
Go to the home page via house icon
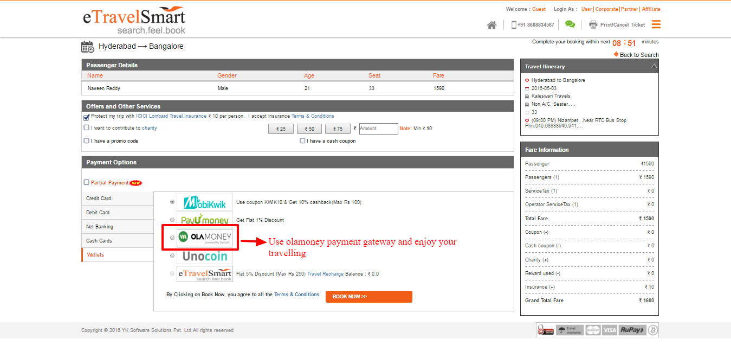coord(491,25)
